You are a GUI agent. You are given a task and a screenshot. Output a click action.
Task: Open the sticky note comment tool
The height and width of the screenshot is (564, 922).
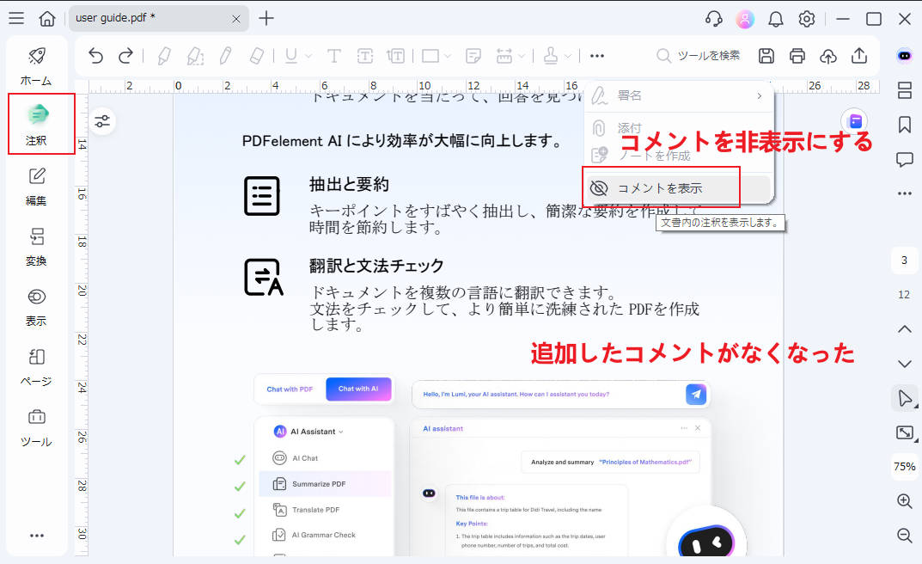click(x=472, y=55)
